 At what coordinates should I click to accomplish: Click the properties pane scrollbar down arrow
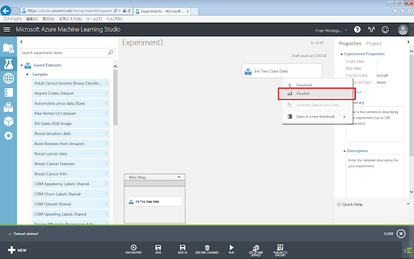[411, 192]
